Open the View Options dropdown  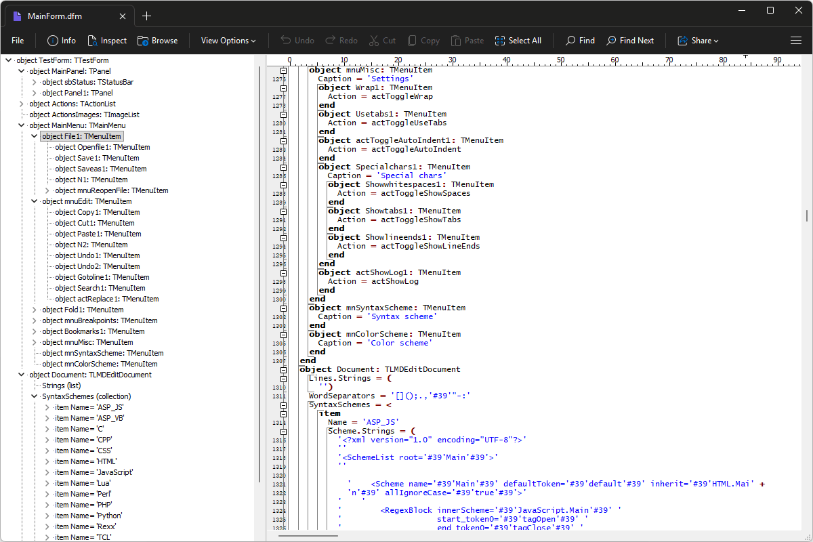coord(228,41)
